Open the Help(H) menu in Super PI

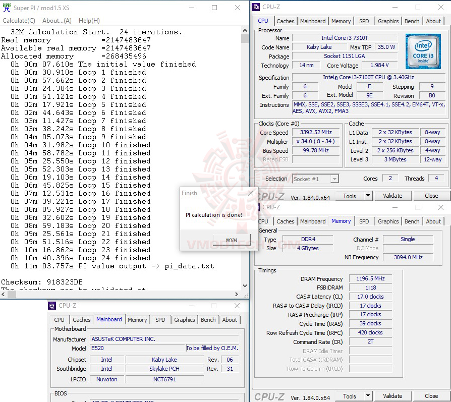click(x=89, y=20)
